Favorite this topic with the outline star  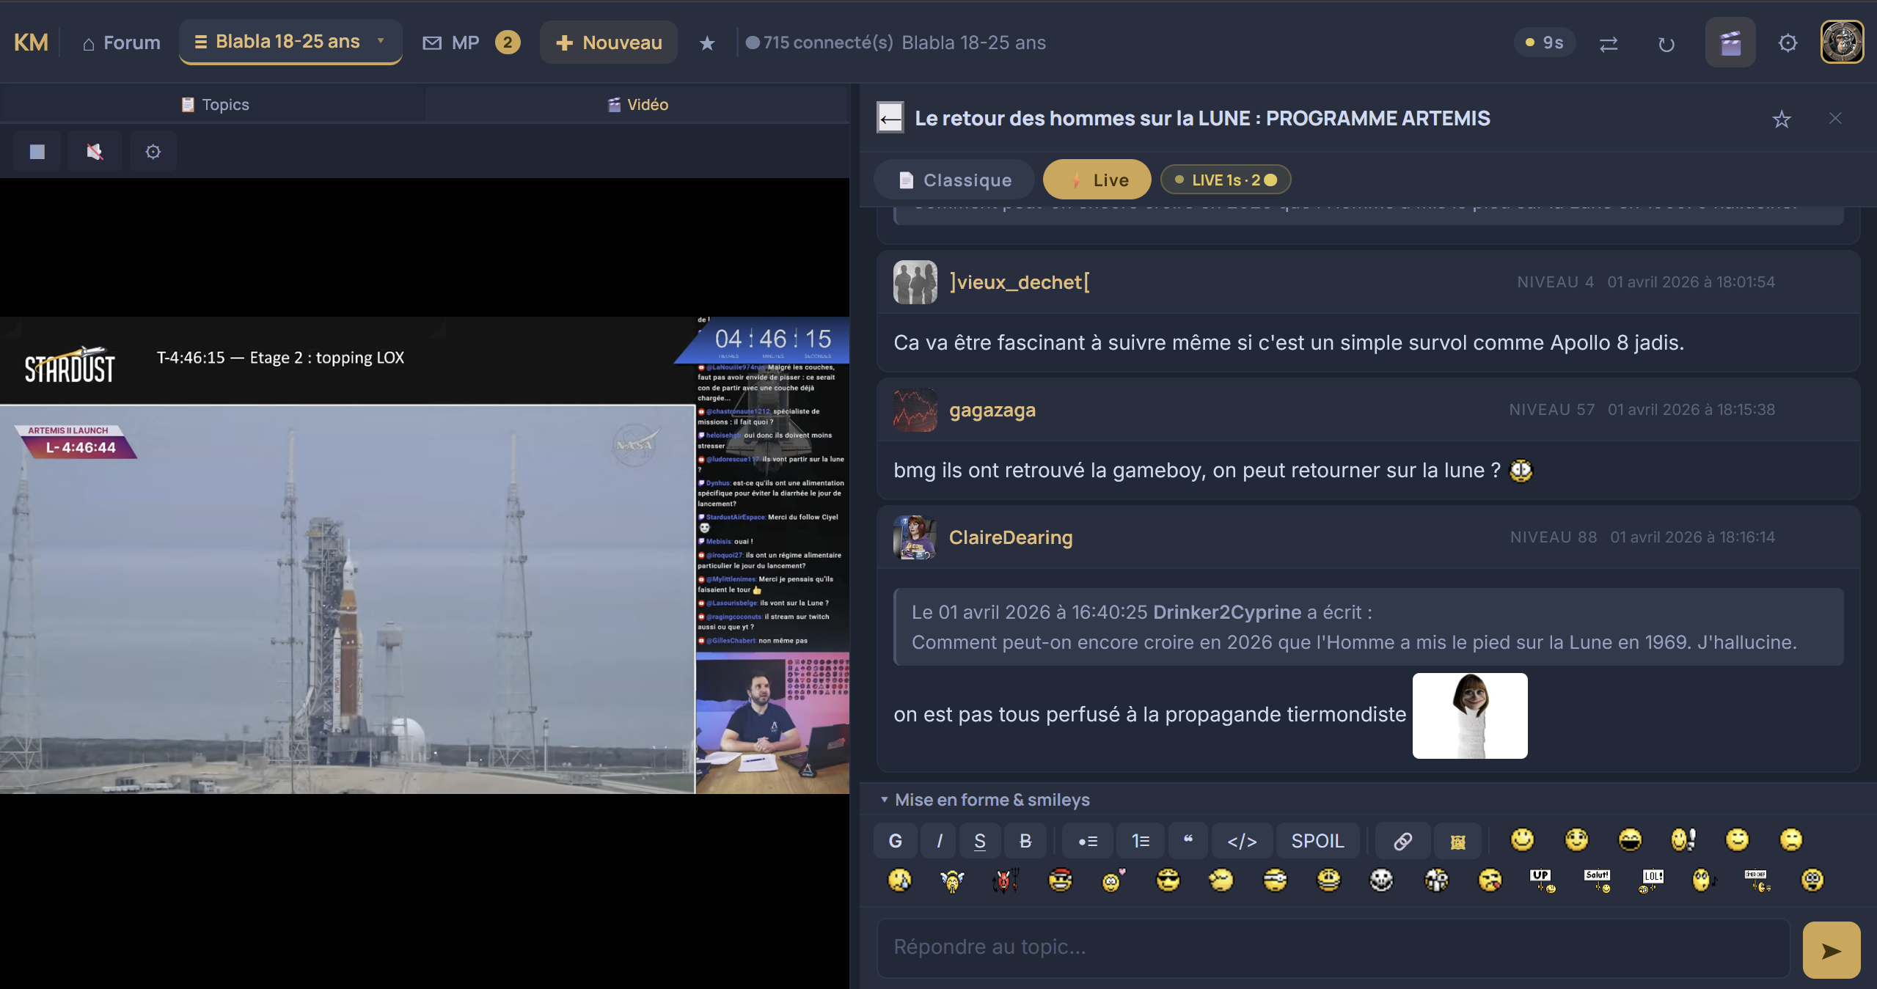click(1781, 119)
